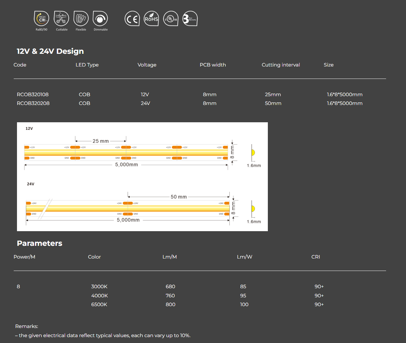This screenshot has width=406, height=343.
Task: Click the Cutting interval column header
Action: [281, 65]
